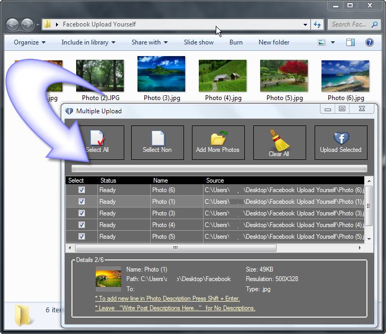Select Photo (6).jpg beach thumbnail

tap(345, 76)
